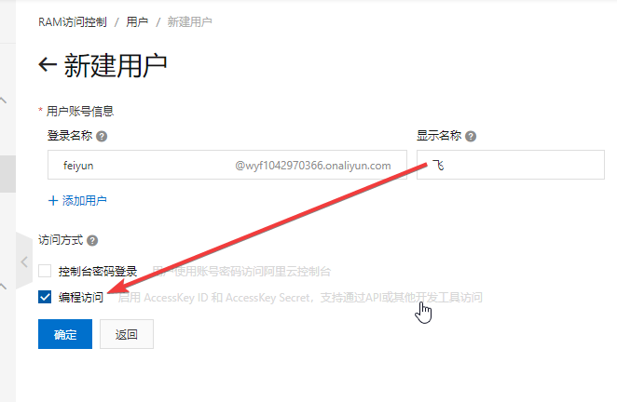Collapse upper sidebar section caret
The width and height of the screenshot is (617, 402).
(x=4, y=100)
